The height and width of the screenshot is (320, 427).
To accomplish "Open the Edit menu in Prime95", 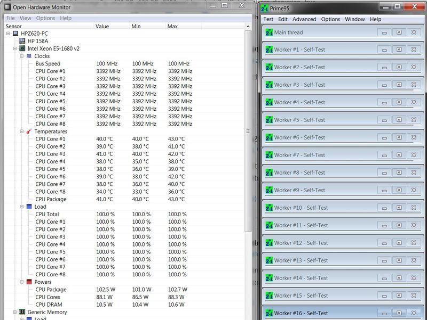I will click(x=283, y=19).
